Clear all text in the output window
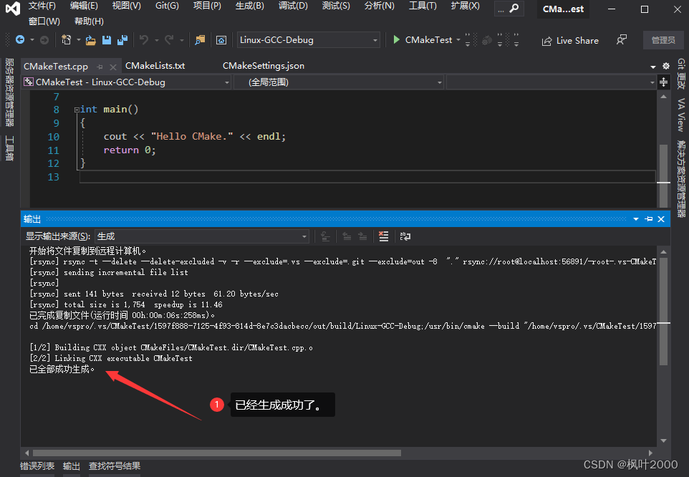Image resolution: width=689 pixels, height=477 pixels. click(x=383, y=236)
